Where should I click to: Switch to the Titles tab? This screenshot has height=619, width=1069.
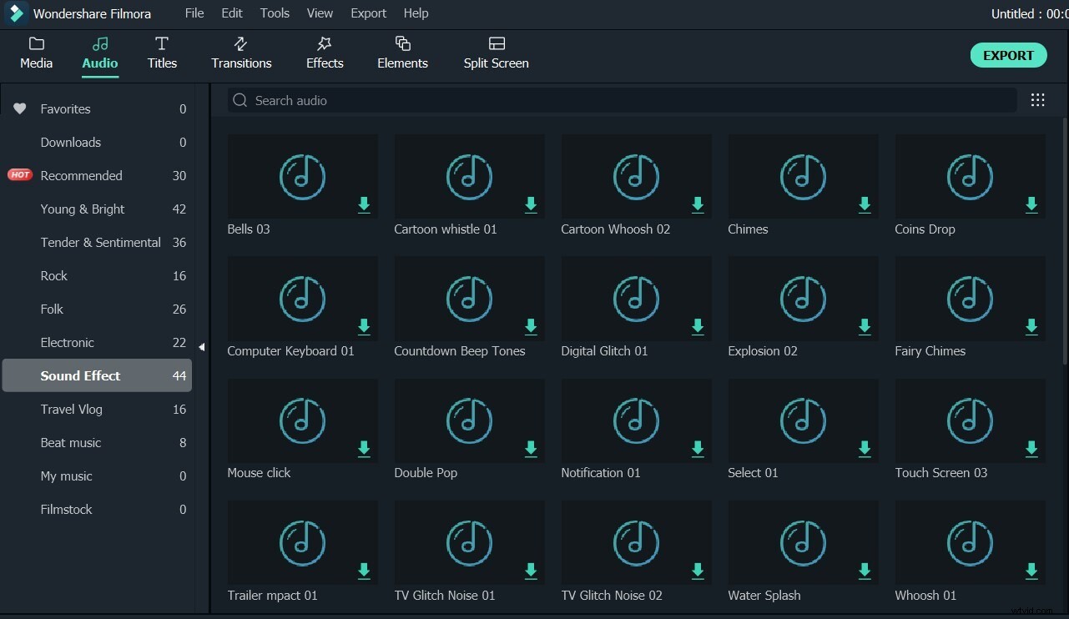pos(162,53)
